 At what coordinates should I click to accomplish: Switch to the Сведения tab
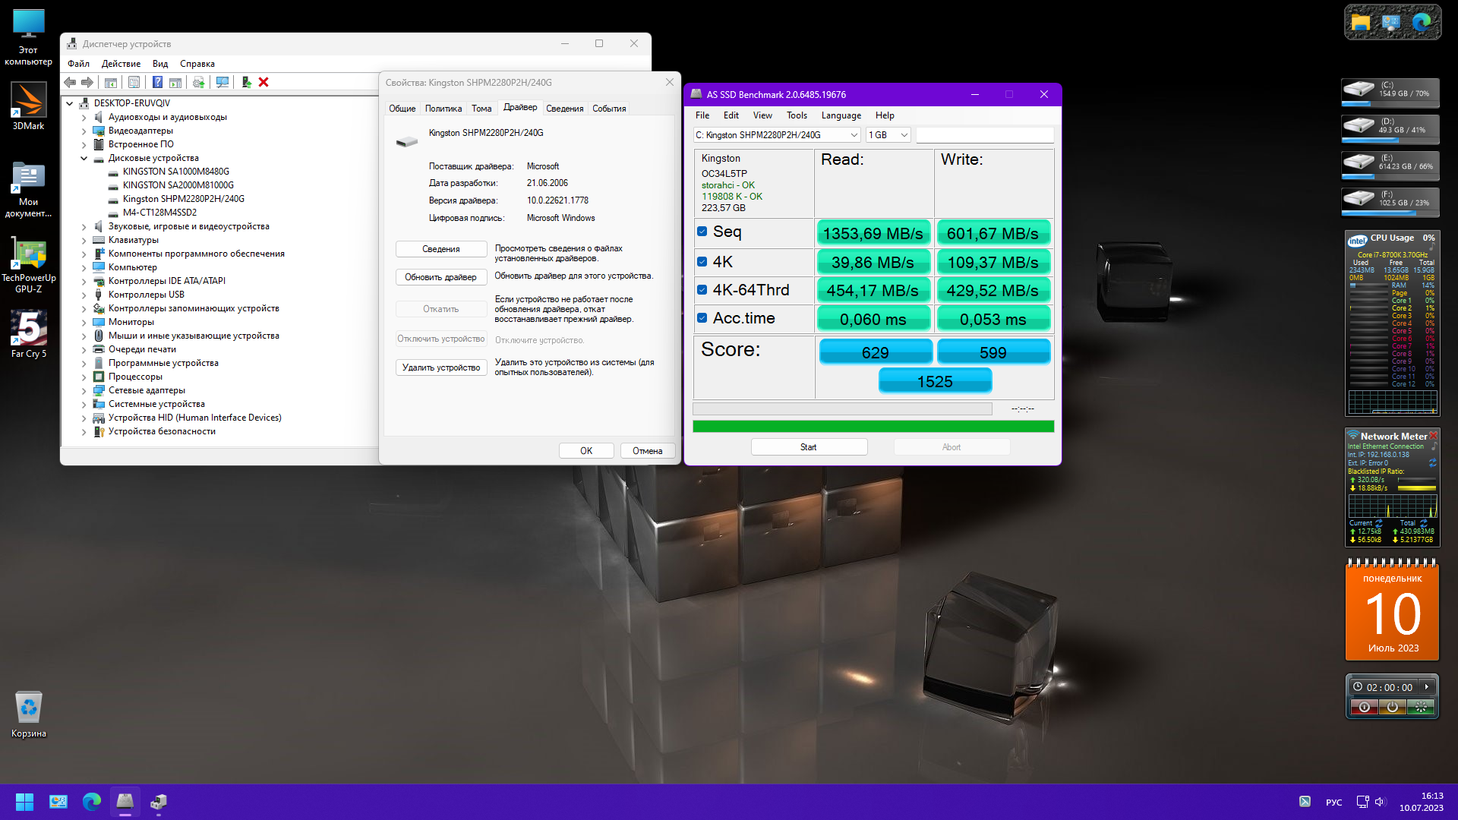(564, 109)
